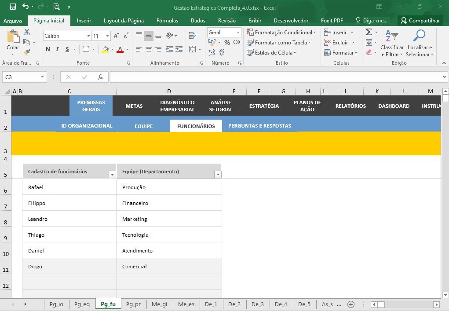Screen dimensions: 449x311
Task: Switch to the Pg_eq sheet tab
Action: pyautogui.click(x=82, y=304)
